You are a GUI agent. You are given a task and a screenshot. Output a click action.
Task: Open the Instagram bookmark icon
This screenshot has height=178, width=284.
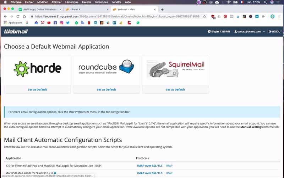coord(61,23)
